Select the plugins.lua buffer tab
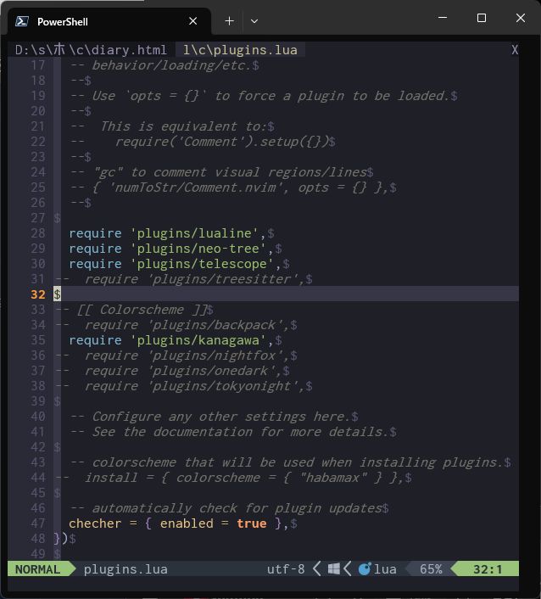 pyautogui.click(x=239, y=50)
